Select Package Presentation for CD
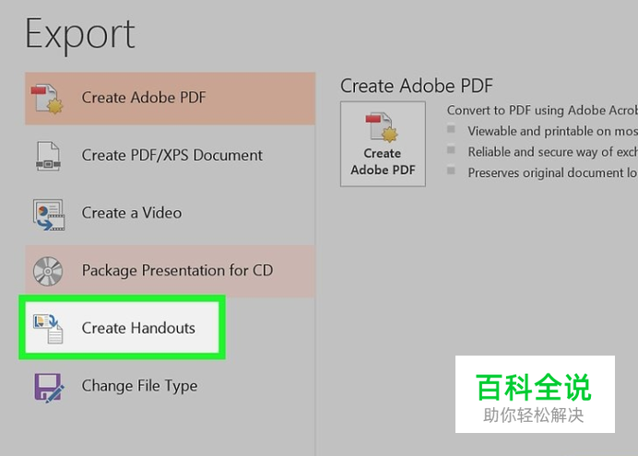 [x=170, y=271]
